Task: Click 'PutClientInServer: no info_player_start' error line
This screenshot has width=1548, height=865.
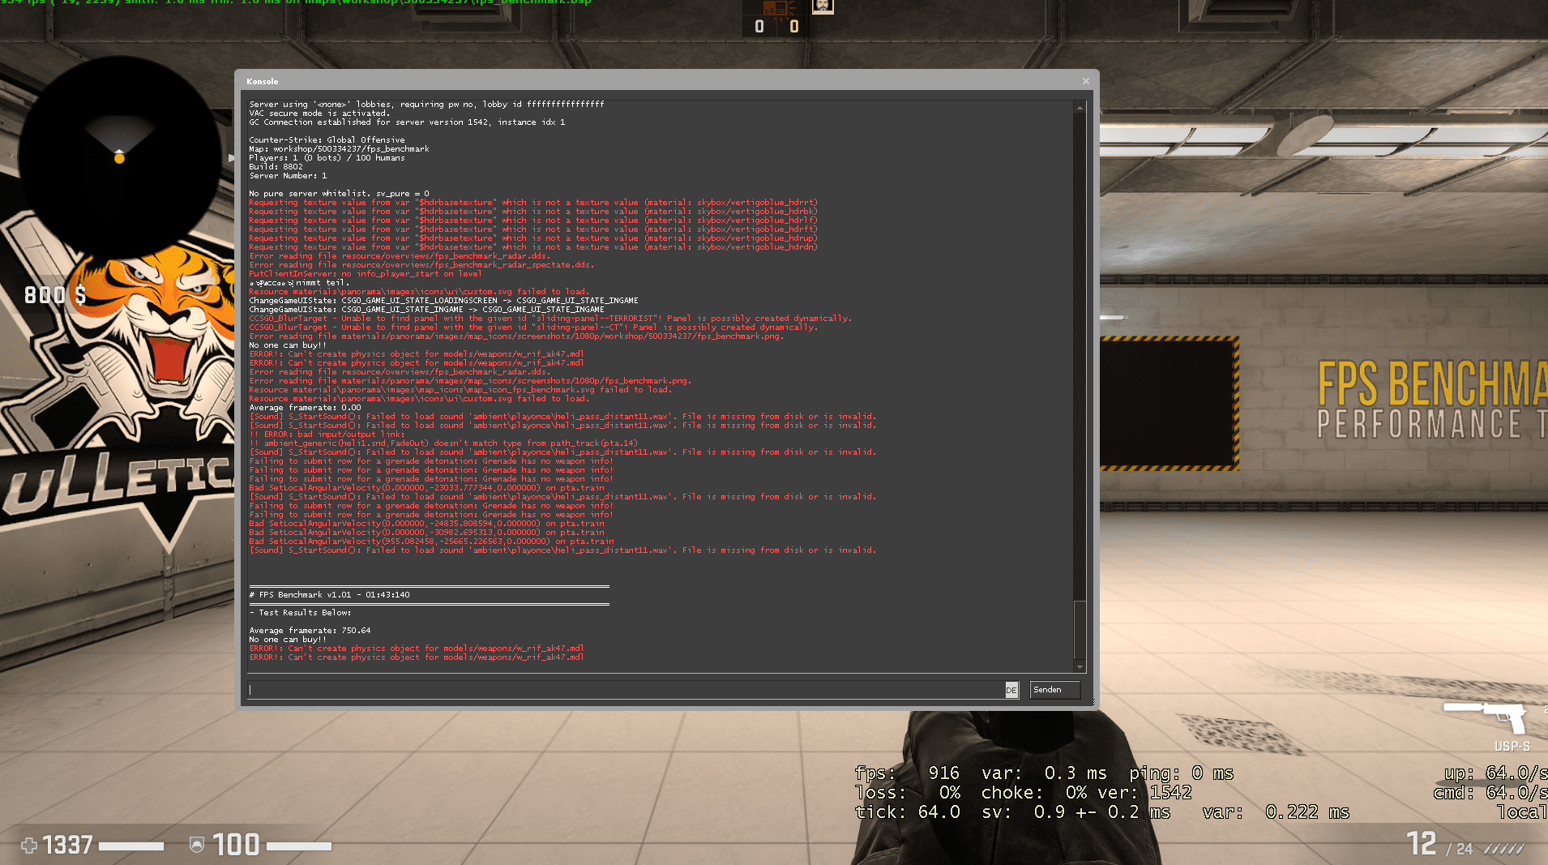Action: pos(365,274)
